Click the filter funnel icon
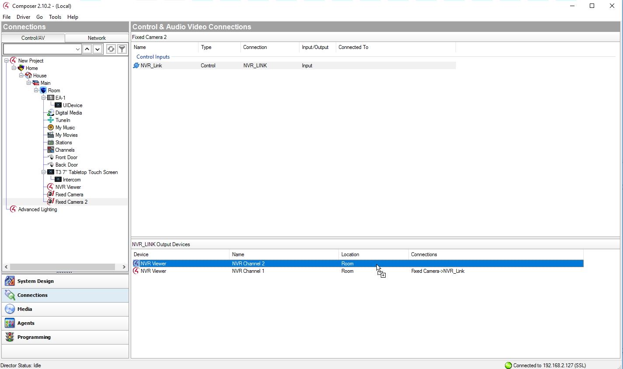Viewport: 623px width, 369px height. pos(122,49)
